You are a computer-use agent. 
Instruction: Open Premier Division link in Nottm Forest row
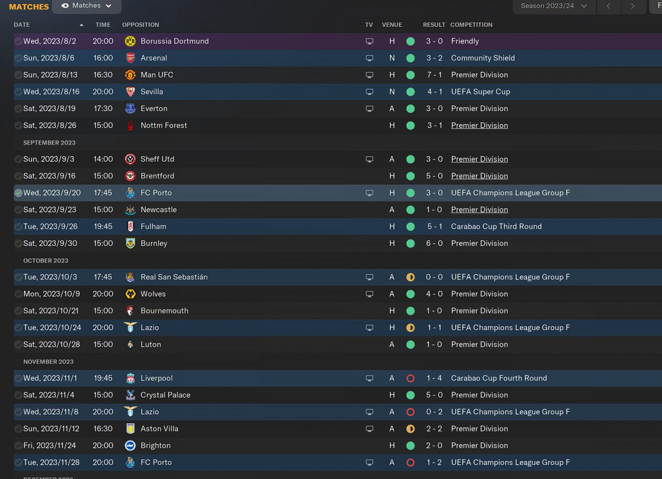479,126
